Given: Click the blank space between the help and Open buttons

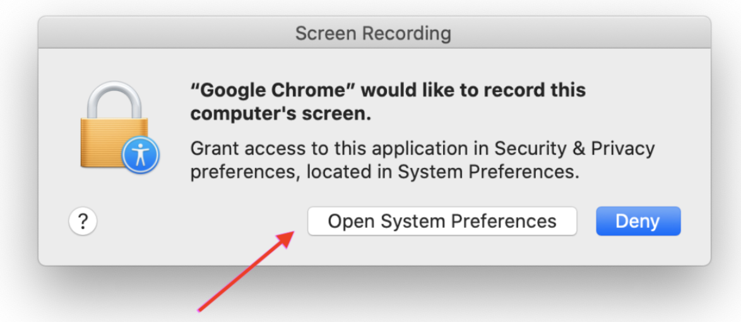Looking at the screenshot, I should tap(202, 222).
